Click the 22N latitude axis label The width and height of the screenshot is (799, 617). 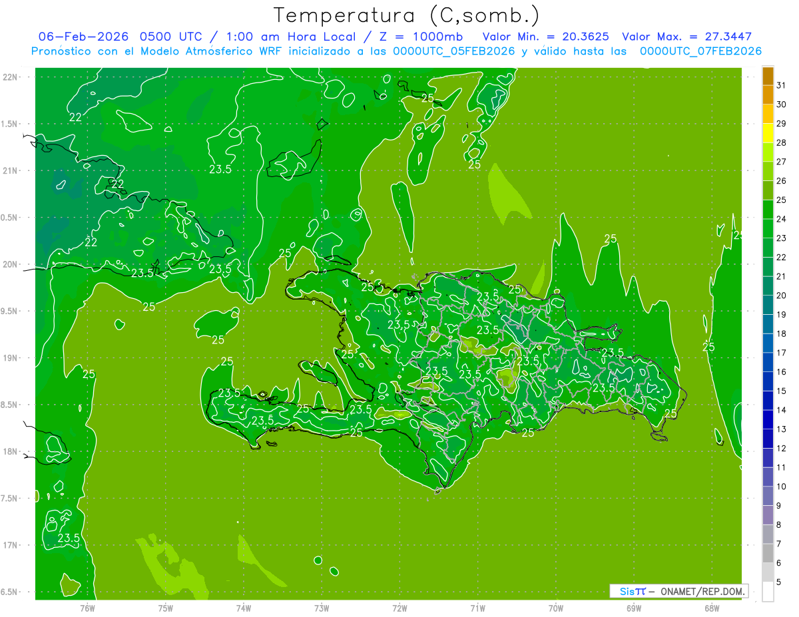(x=10, y=77)
